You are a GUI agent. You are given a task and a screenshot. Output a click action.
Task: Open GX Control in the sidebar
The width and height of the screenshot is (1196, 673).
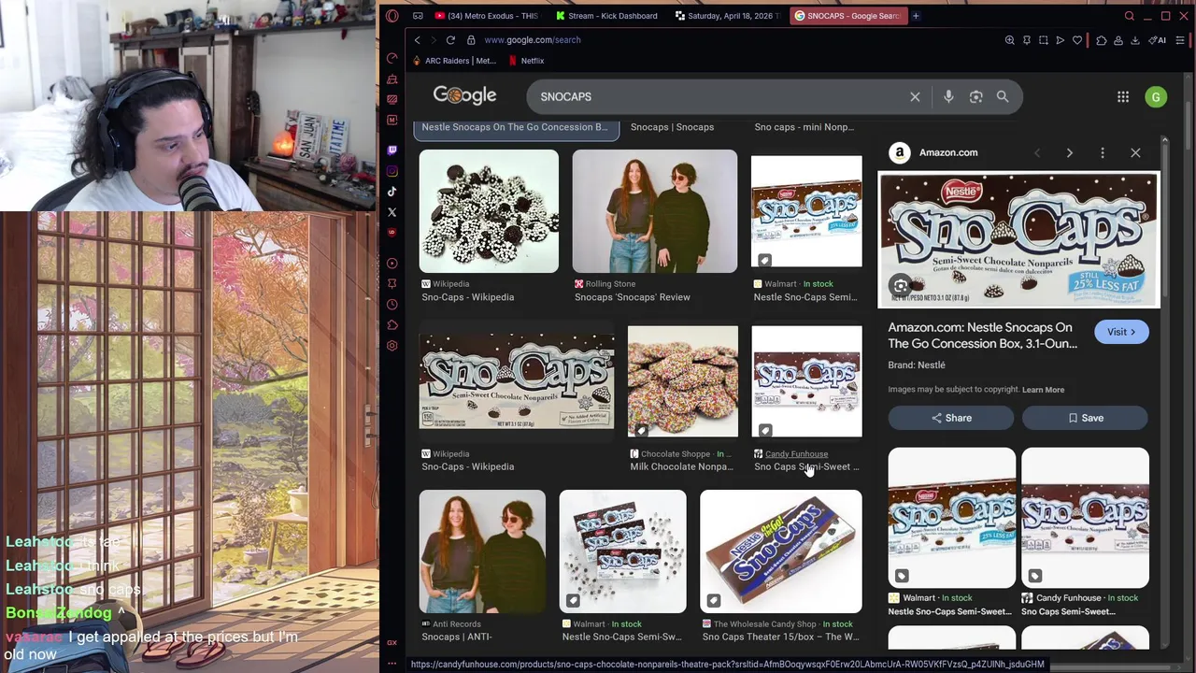pos(392,58)
